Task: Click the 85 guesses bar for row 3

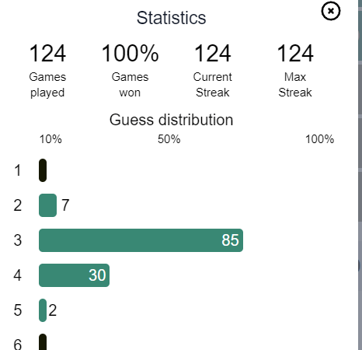Action: pyautogui.click(x=141, y=240)
